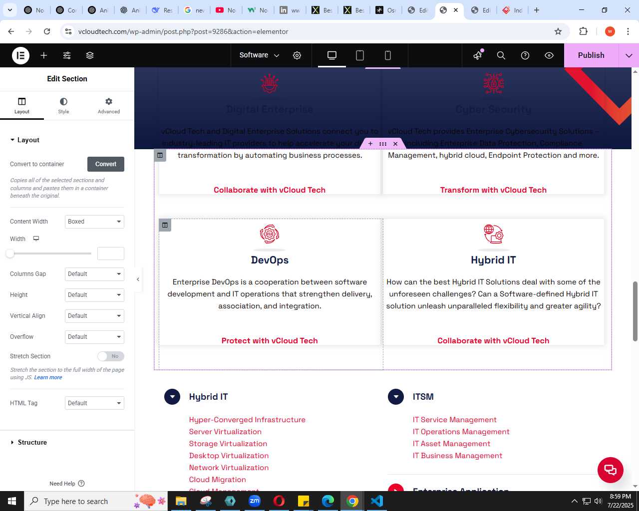
Task: Click the Convert button
Action: 106,164
